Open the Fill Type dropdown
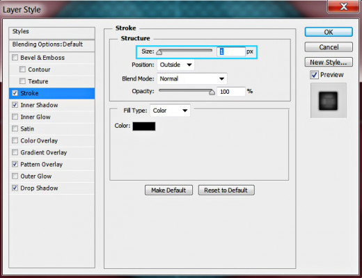The width and height of the screenshot is (362, 278). click(x=170, y=111)
